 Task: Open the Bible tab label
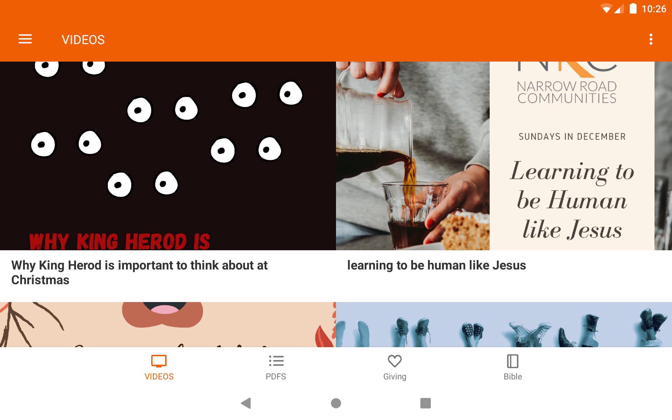tap(513, 377)
